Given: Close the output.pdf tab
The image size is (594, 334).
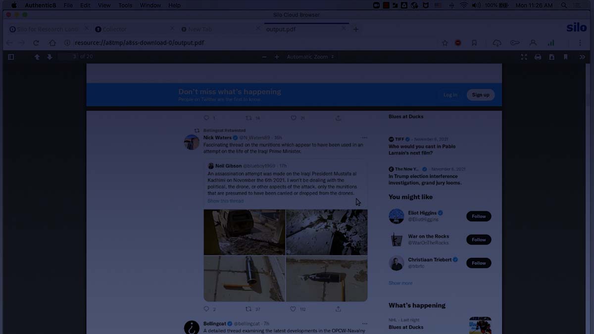Looking at the screenshot, I should [344, 29].
